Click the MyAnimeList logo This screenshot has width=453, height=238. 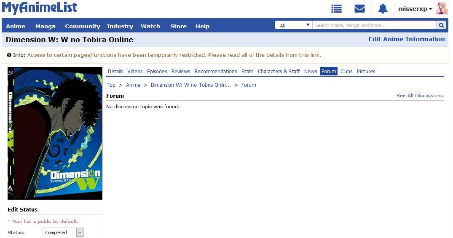pyautogui.click(x=40, y=8)
